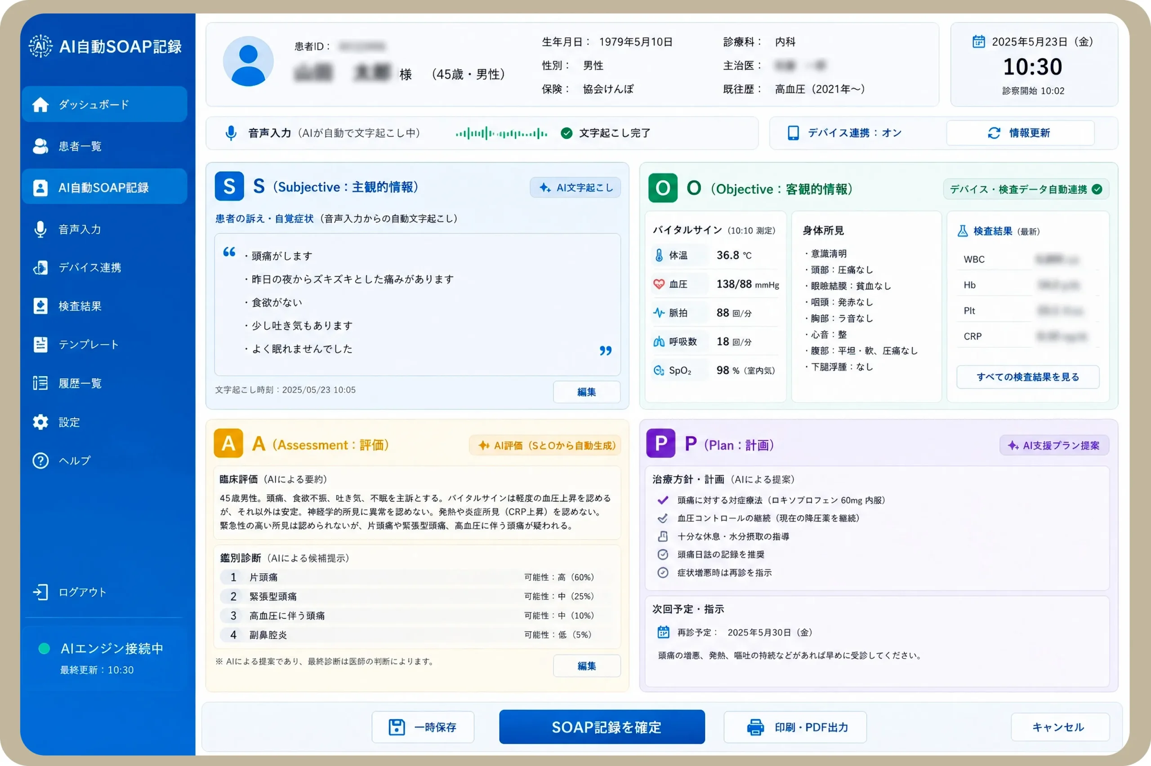
Task: Click the calendar icon beside 2025年5月23日
Action: (978, 41)
